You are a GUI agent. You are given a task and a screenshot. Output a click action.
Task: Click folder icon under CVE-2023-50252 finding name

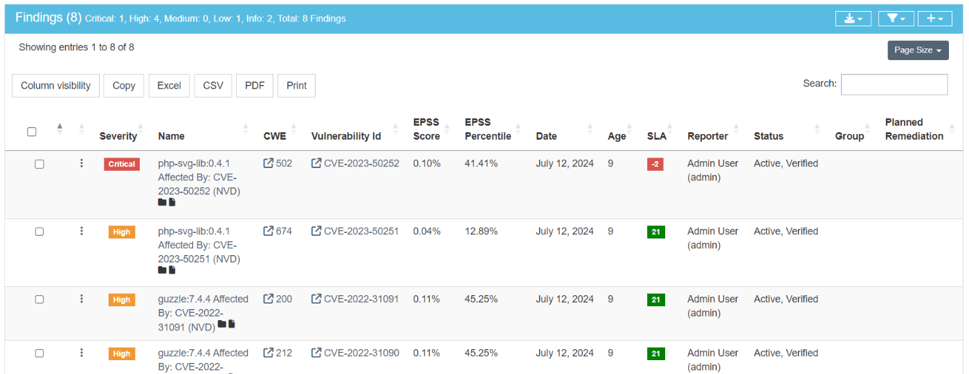(x=162, y=203)
